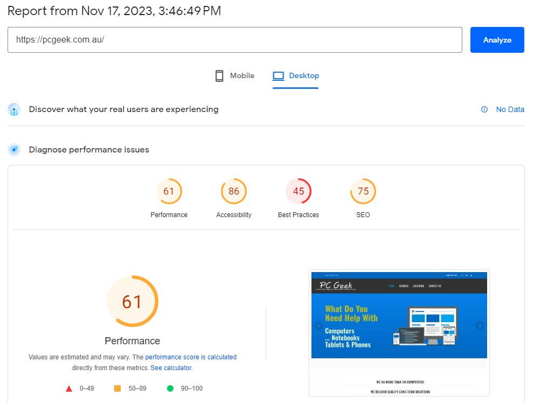534x403 pixels.
Task: Click the Analyze button
Action: [x=497, y=40]
